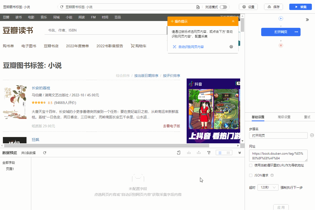Click the export data icon in data preview

tap(199, 153)
